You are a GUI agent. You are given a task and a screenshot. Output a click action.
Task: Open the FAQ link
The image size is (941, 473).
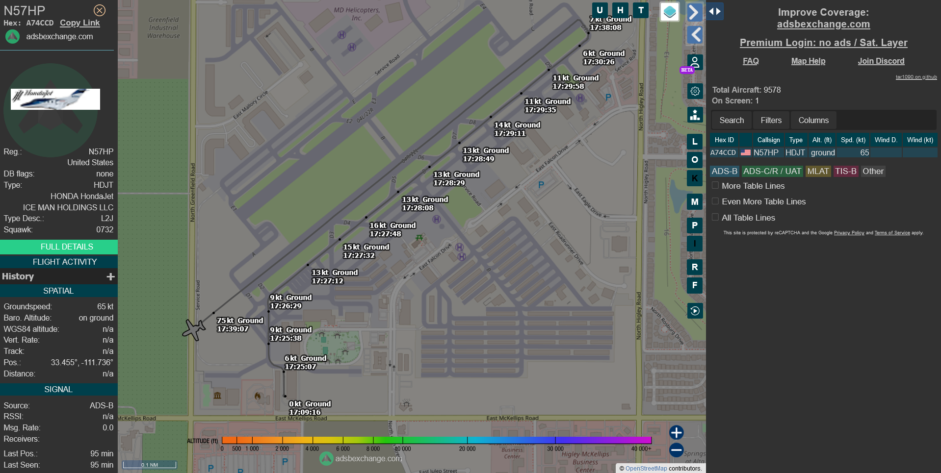coord(751,61)
